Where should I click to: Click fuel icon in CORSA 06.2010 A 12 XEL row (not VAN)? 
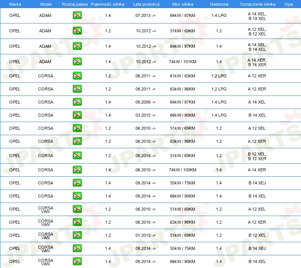[77, 128]
